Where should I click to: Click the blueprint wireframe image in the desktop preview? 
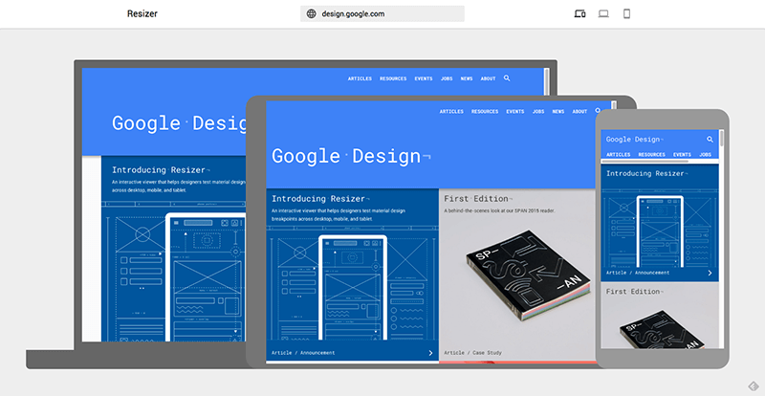pos(174,271)
